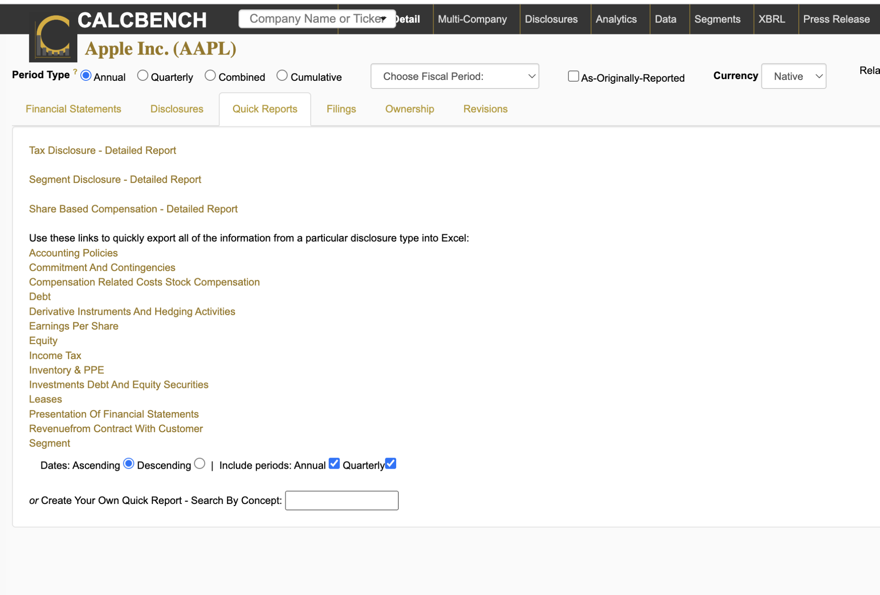
Task: Open the Filings tab
Action: click(x=341, y=109)
